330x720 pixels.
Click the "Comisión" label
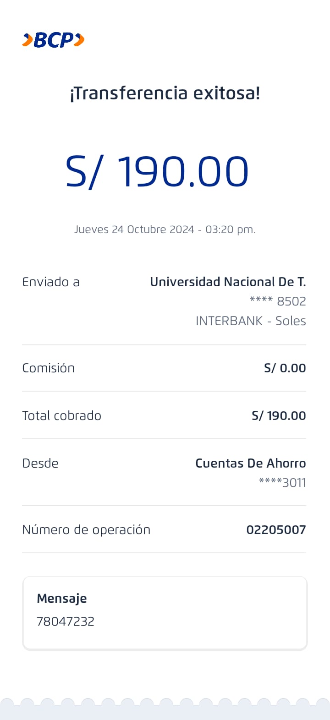pos(49,368)
